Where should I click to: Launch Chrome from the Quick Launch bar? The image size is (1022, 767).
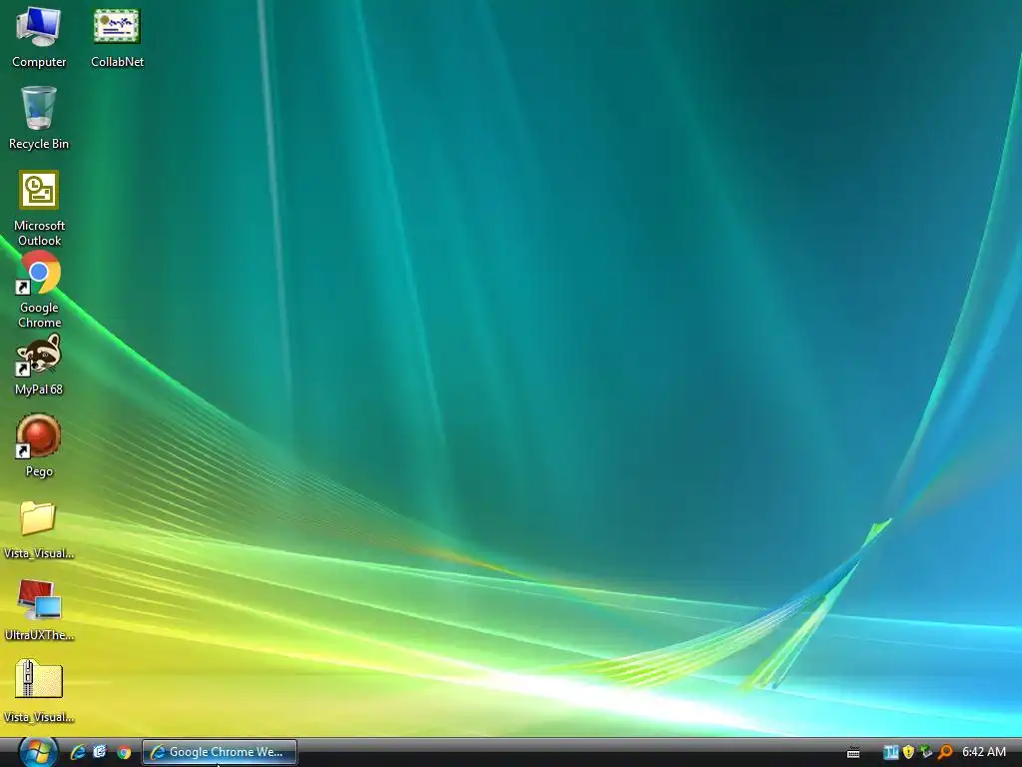coord(123,752)
